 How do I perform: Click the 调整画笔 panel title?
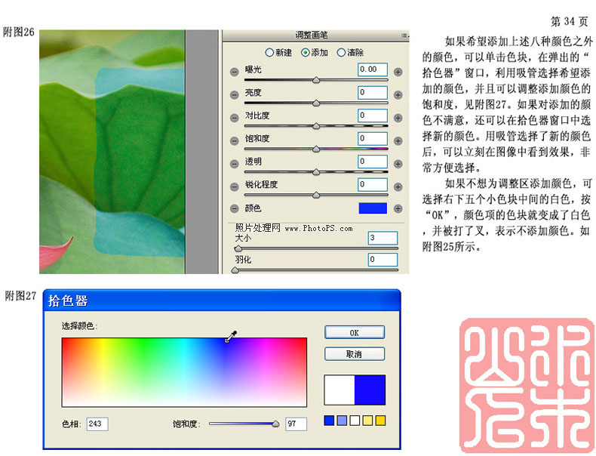click(x=312, y=35)
